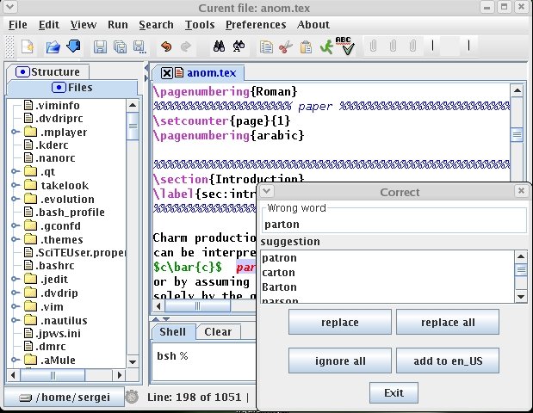Click the suggestion list scroll down arrow
The image size is (533, 413).
(521, 297)
